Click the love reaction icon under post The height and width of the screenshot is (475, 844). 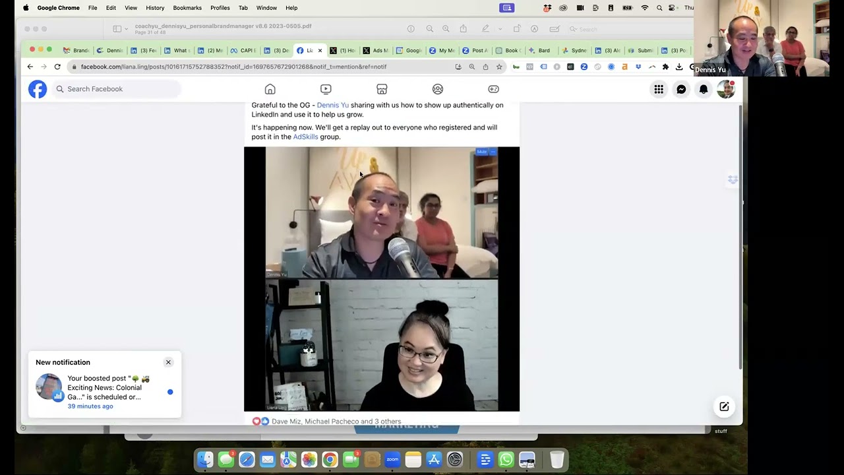256,421
